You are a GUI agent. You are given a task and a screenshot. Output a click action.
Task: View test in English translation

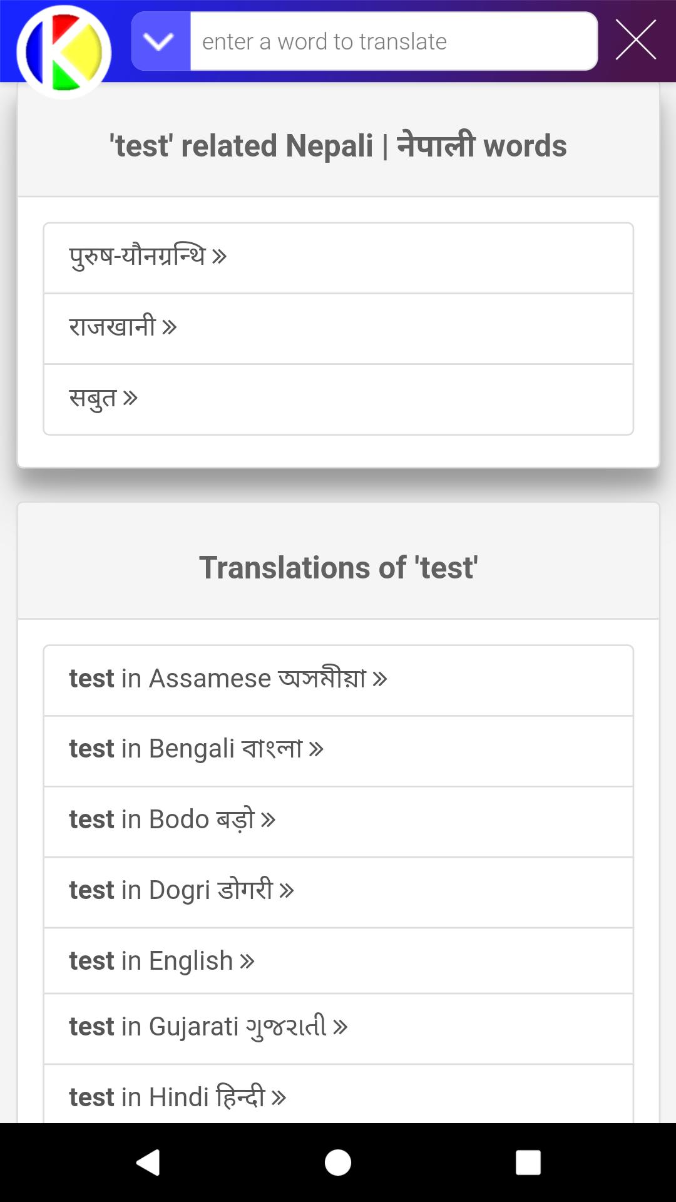click(x=338, y=961)
